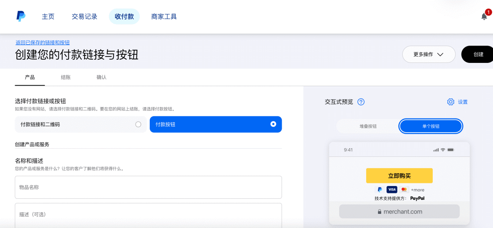This screenshot has width=493, height=228.
Task: Open 交易记录 in top navigation
Action: click(84, 17)
